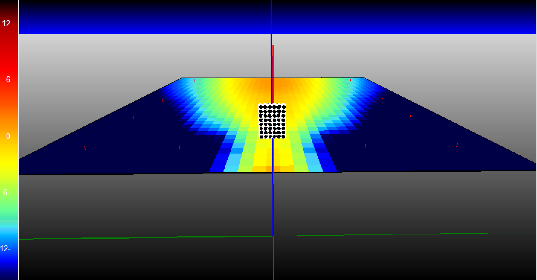
Task: Click the 6- label on the color scale
Action: coord(6,192)
